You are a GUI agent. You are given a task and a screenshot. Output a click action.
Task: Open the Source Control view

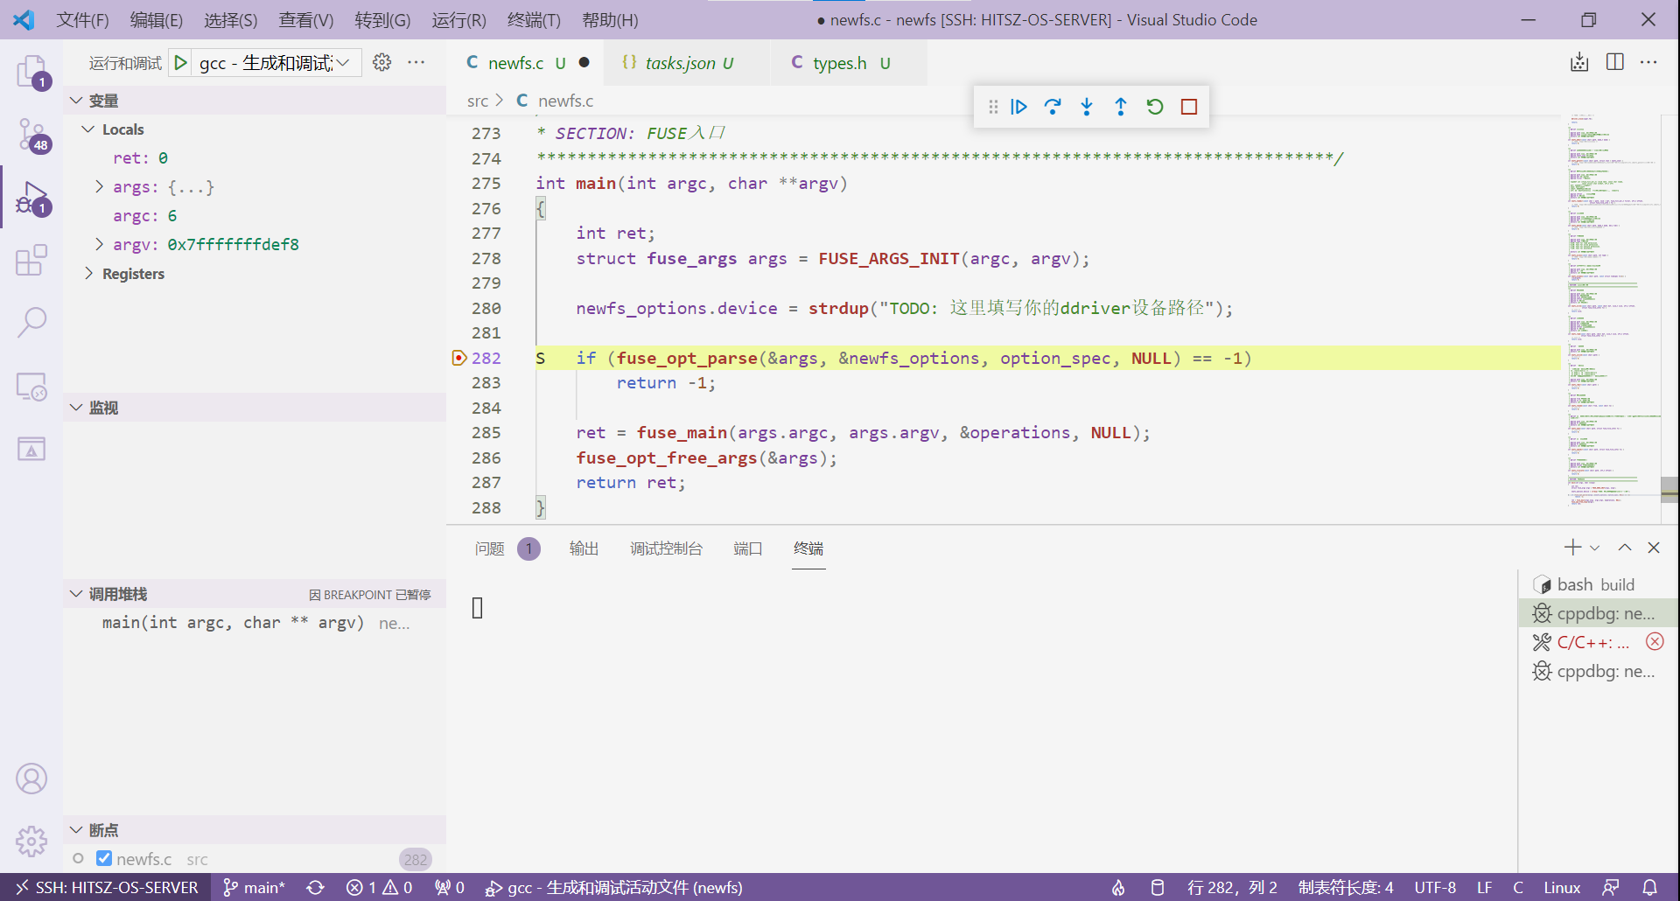(x=31, y=135)
